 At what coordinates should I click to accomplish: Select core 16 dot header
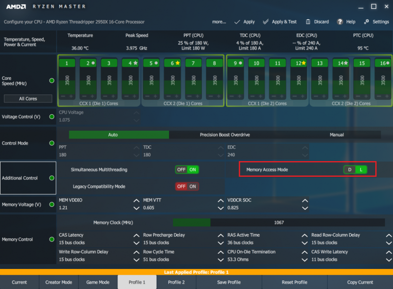[x=383, y=63]
